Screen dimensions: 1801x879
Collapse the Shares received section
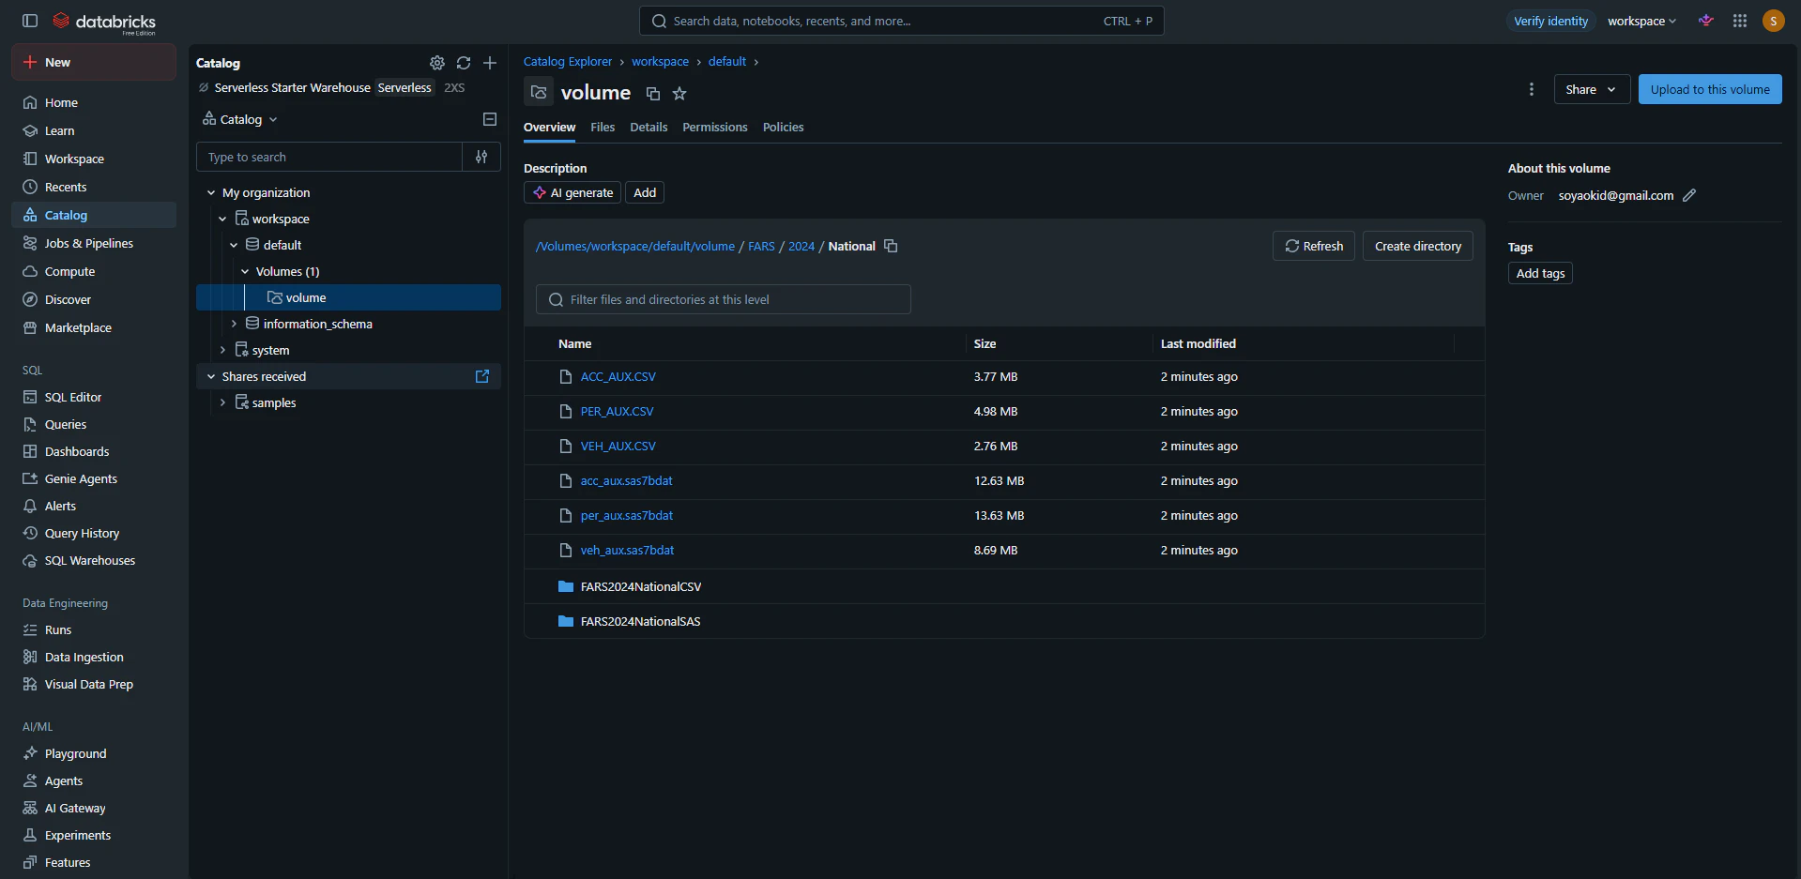[211, 376]
